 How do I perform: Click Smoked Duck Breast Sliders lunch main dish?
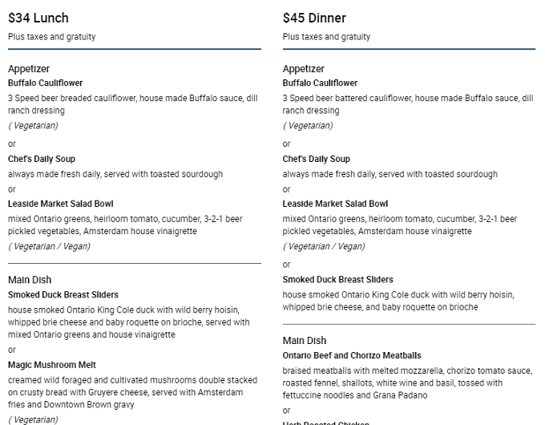(x=63, y=295)
